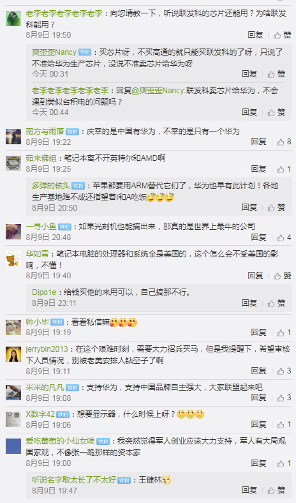The height and width of the screenshot is (503, 296).
Task: Like the comment by 南方与雨落
Action: (x=284, y=142)
